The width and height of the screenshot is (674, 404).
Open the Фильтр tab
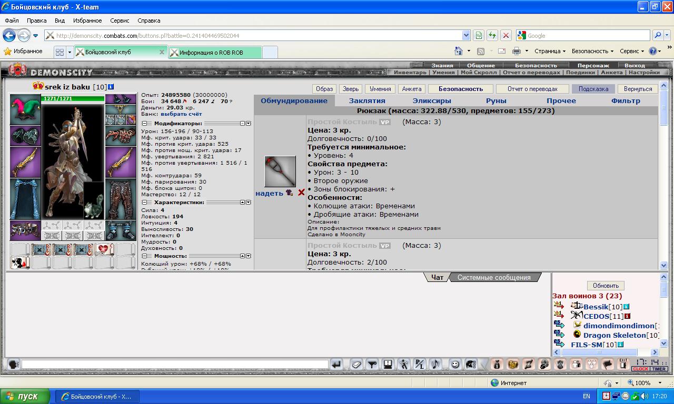click(x=626, y=100)
